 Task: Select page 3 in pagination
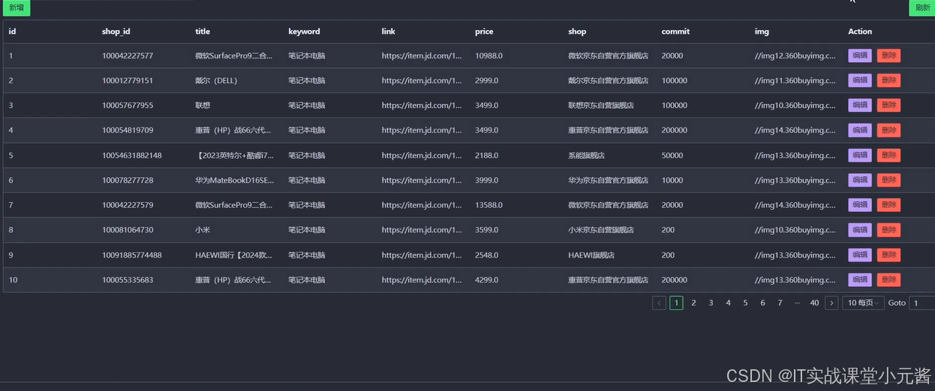[x=711, y=303]
